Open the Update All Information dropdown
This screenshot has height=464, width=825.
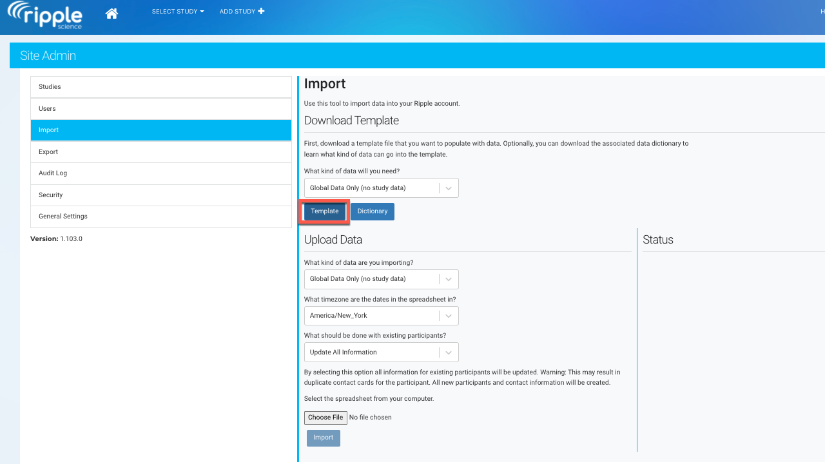381,353
